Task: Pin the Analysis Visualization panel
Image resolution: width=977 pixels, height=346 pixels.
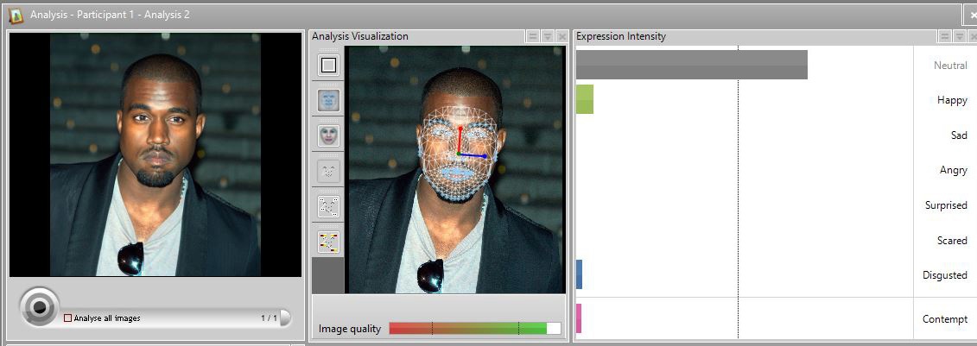Action: 533,37
